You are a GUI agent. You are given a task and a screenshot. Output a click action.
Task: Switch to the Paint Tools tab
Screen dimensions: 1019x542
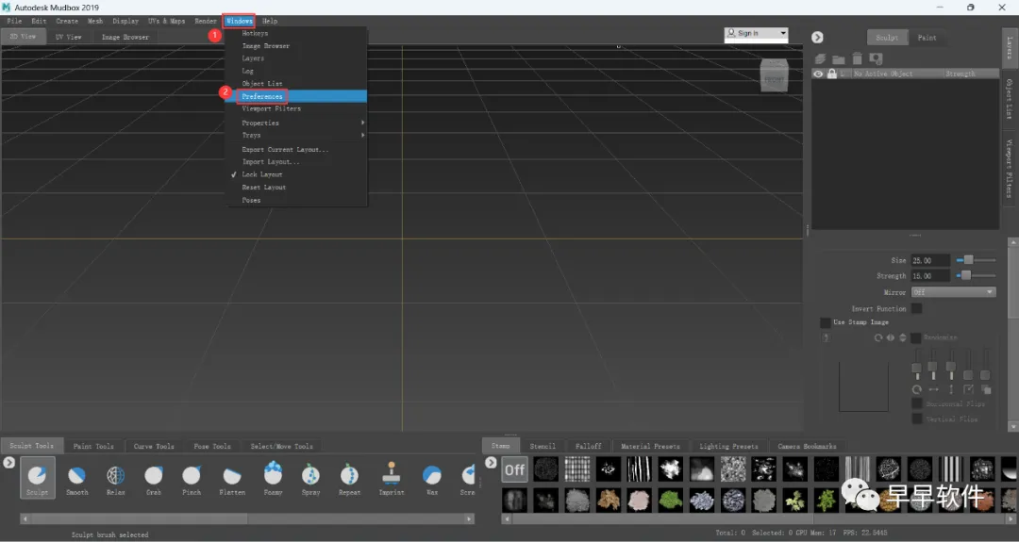(x=93, y=446)
